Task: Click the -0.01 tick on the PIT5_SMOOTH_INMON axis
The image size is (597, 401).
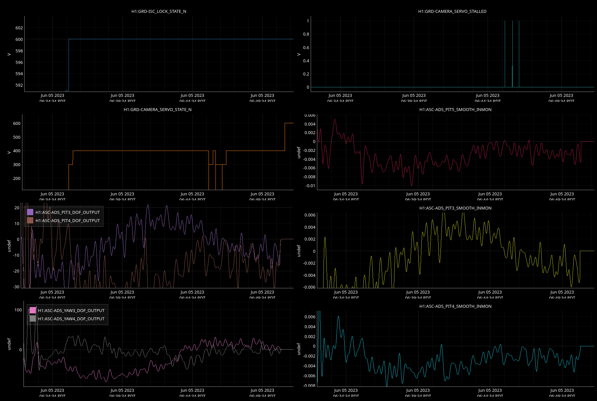Action: pos(310,186)
